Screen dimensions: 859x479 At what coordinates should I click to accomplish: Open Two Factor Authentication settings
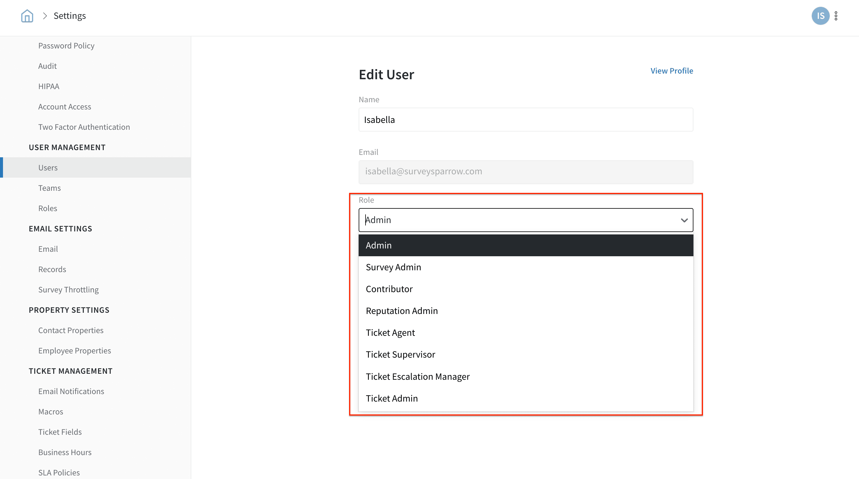[x=84, y=127]
